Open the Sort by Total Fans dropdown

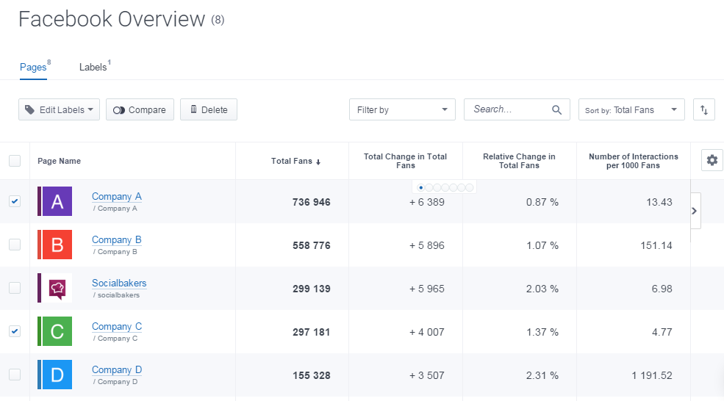(x=631, y=110)
